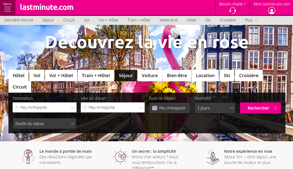Click the Besoin d'aide ? link

coord(232,4)
